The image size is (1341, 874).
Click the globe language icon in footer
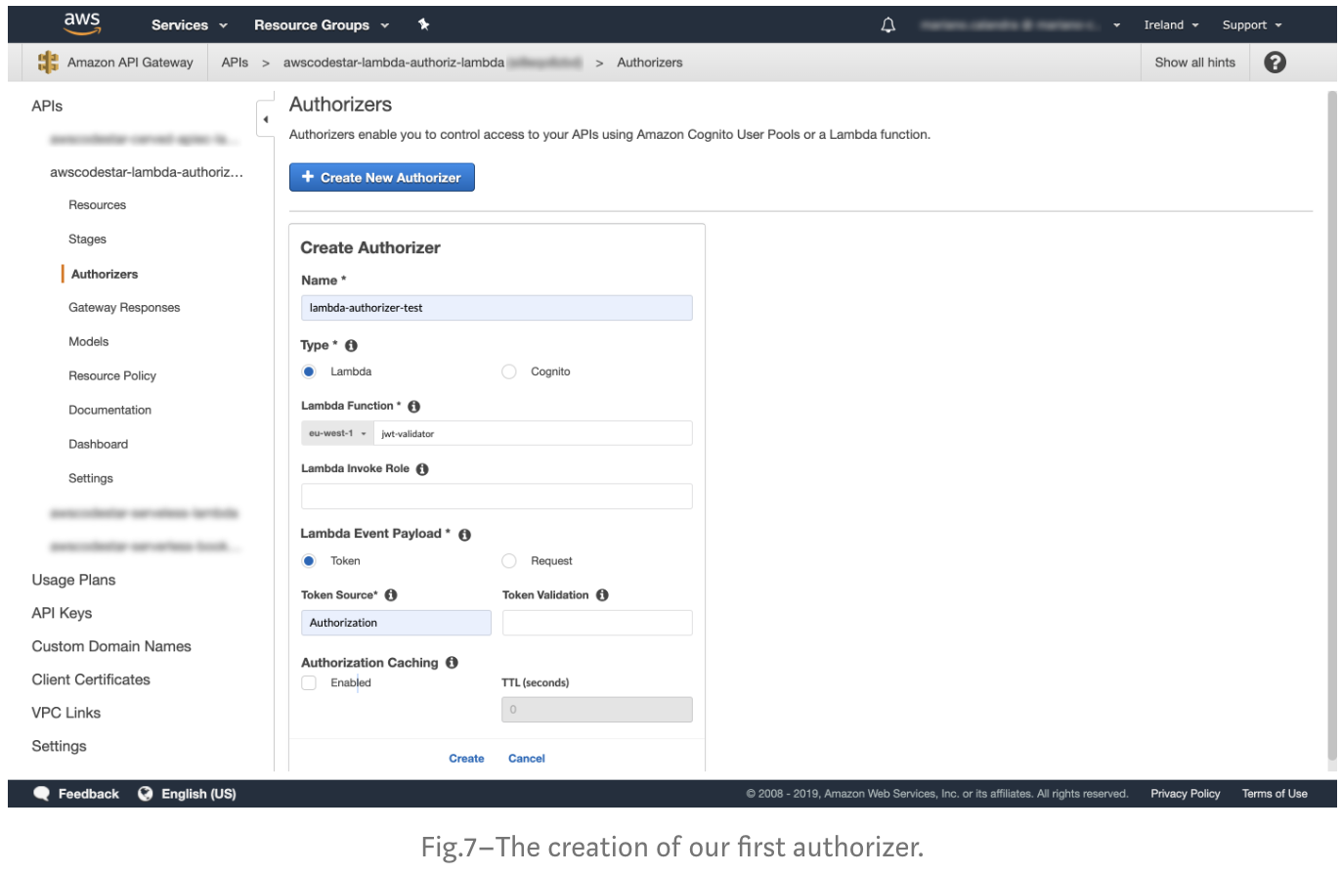[x=146, y=794]
